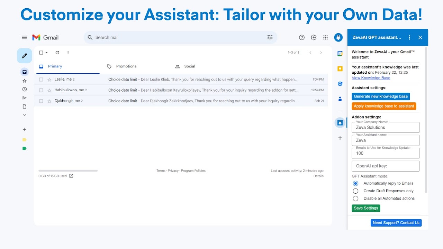Open the ZevaAI addon side panel icon
The width and height of the screenshot is (443, 249).
pyautogui.click(x=340, y=122)
